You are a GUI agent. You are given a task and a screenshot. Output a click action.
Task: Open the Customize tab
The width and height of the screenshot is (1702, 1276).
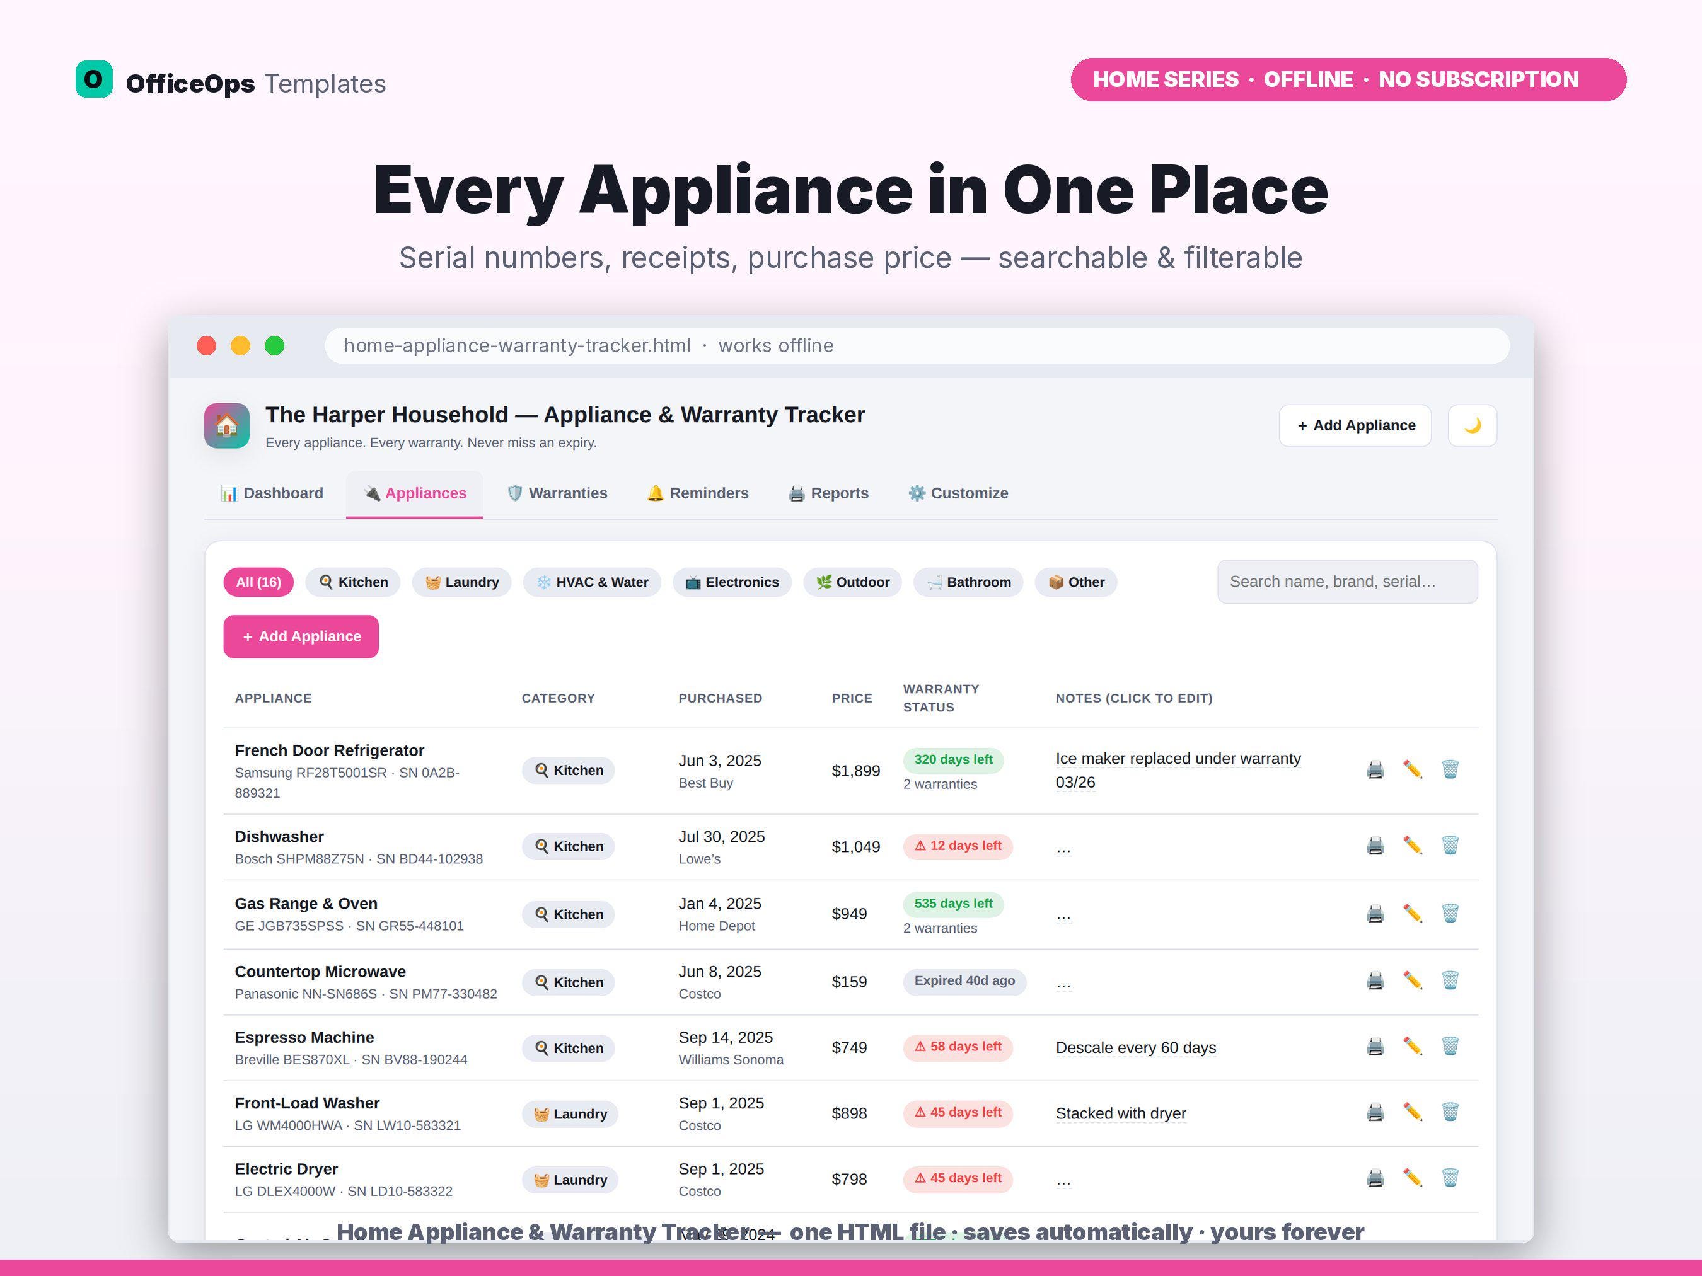tap(958, 494)
